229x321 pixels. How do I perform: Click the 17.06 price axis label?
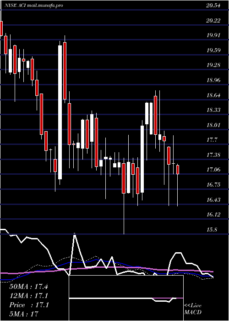point(213,170)
